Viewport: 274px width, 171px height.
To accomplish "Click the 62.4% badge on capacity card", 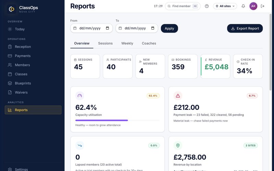I will [x=153, y=96].
